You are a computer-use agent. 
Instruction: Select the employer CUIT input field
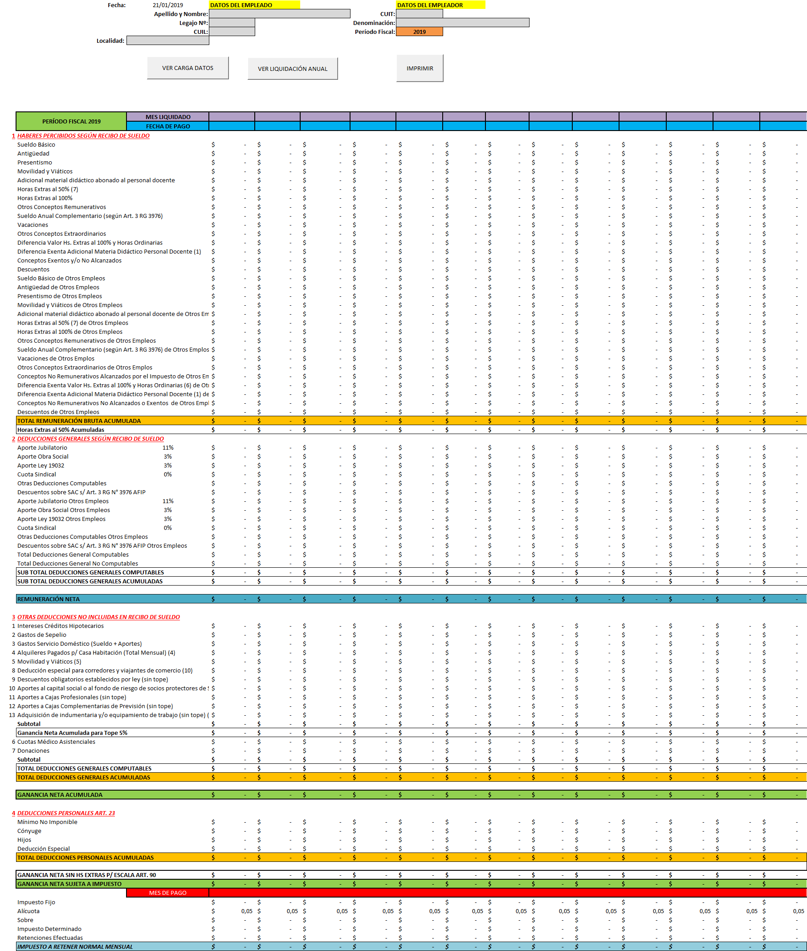pos(419,14)
